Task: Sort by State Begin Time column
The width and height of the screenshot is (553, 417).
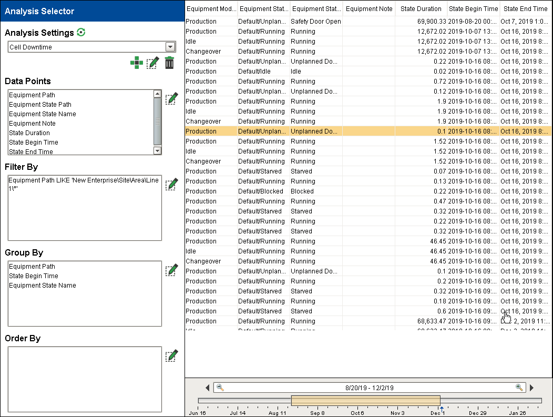Action: point(473,9)
